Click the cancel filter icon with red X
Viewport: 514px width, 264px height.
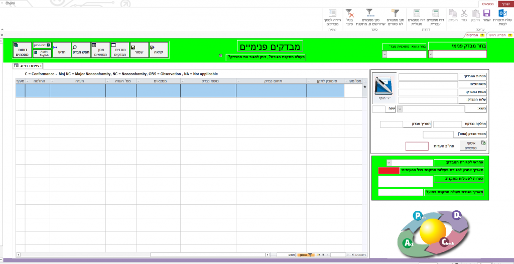pyautogui.click(x=350, y=13)
